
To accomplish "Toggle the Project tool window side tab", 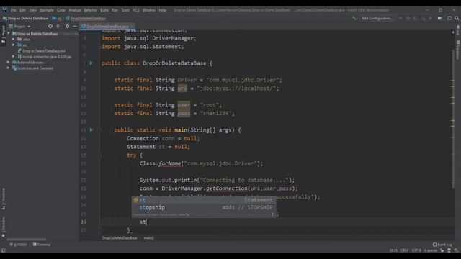I will [3, 35].
